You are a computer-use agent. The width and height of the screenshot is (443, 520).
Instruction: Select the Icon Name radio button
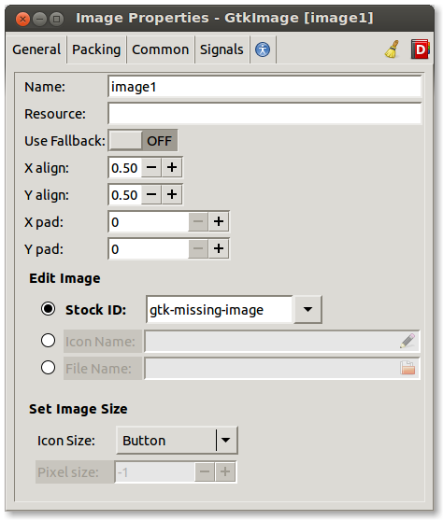[x=49, y=341]
